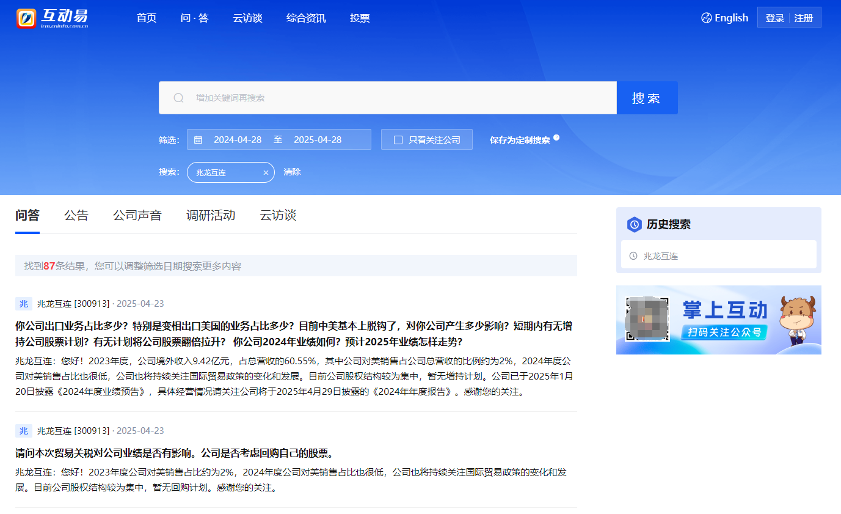This screenshot has height=514, width=841.
Task: Click the 掌上互动 QR code banner
Action: [718, 320]
